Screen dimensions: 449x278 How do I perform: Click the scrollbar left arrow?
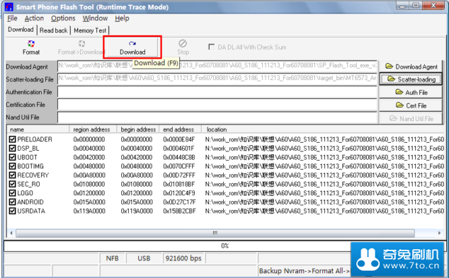(x=11, y=233)
